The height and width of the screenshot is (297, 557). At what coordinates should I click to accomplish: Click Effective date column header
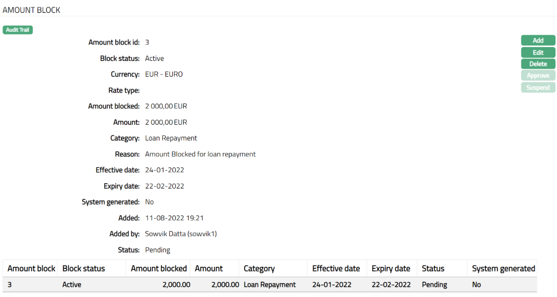[x=336, y=268]
